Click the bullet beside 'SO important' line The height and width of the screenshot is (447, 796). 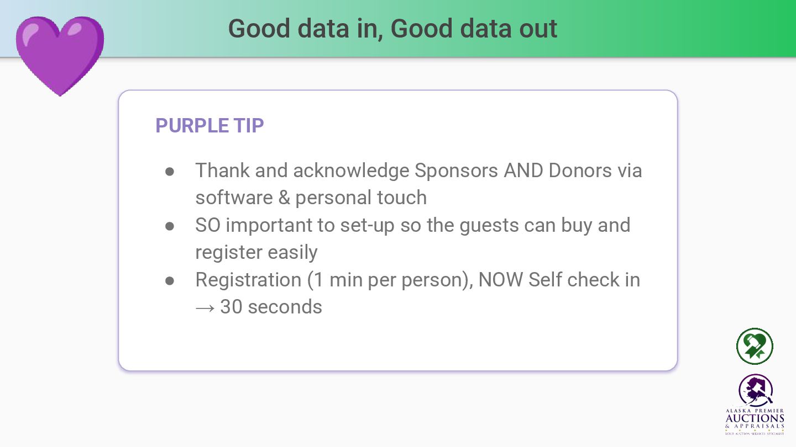(170, 226)
